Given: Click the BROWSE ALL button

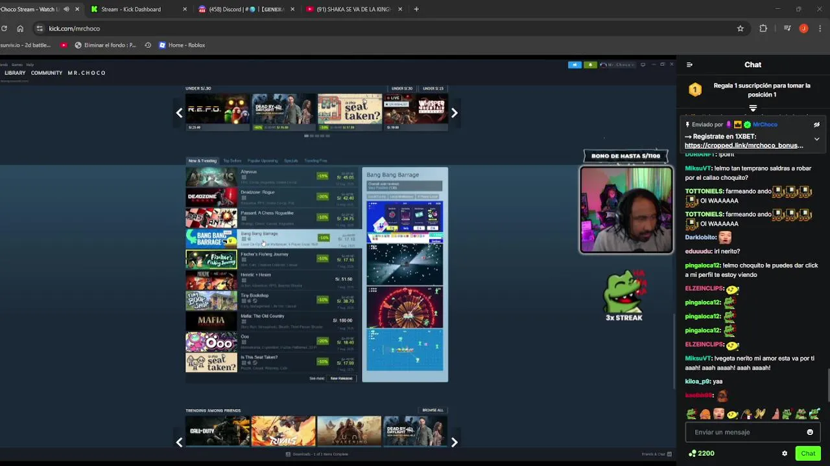Looking at the screenshot, I should pos(433,410).
